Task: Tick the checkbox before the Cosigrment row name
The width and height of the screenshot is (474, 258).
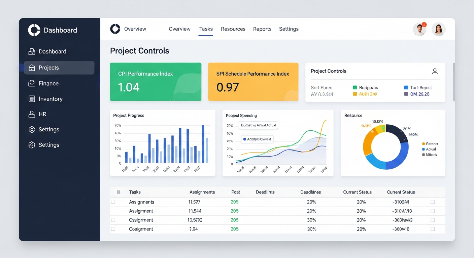Action: pos(113,229)
